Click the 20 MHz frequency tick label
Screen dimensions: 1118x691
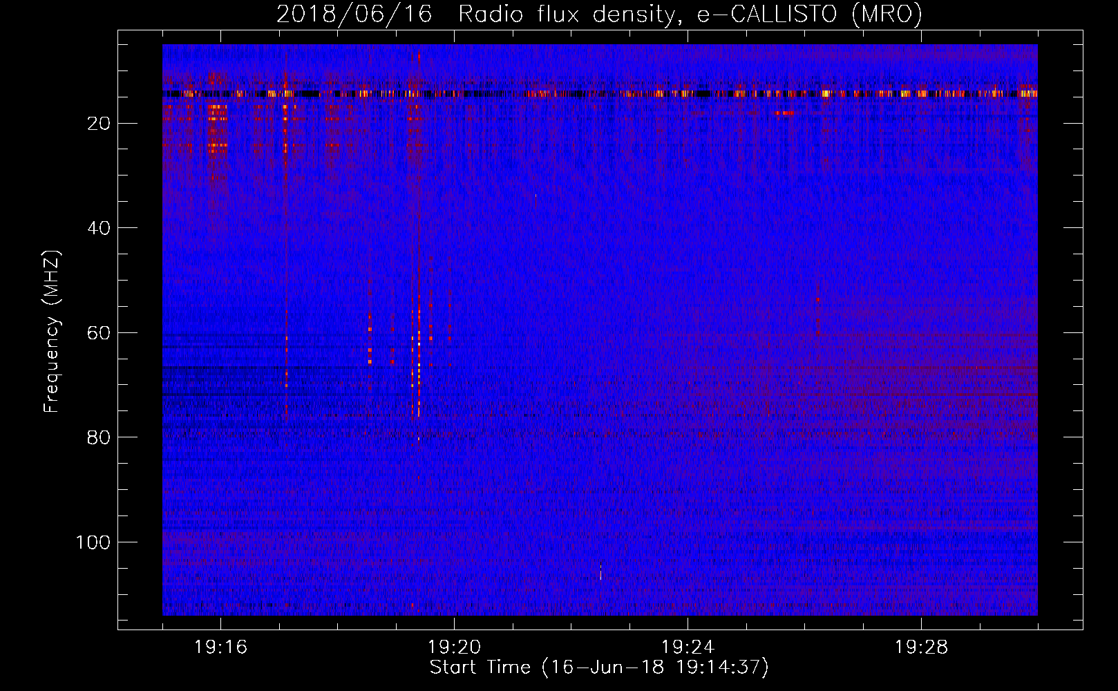[100, 124]
